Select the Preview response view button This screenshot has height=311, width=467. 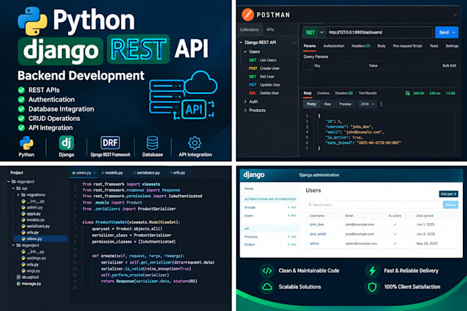coord(345,104)
